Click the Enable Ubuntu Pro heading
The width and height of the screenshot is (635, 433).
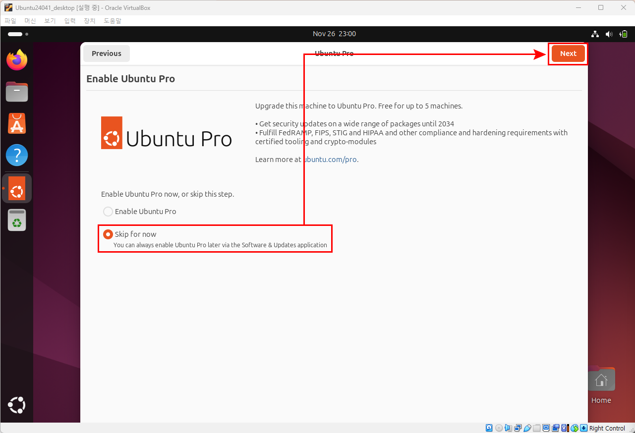130,79
